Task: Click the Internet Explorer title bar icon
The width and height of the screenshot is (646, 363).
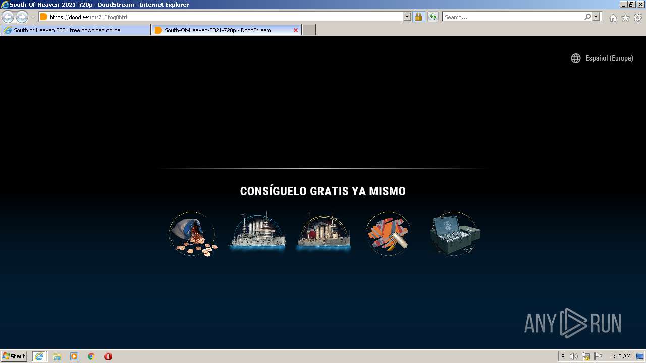Action: click(x=5, y=5)
